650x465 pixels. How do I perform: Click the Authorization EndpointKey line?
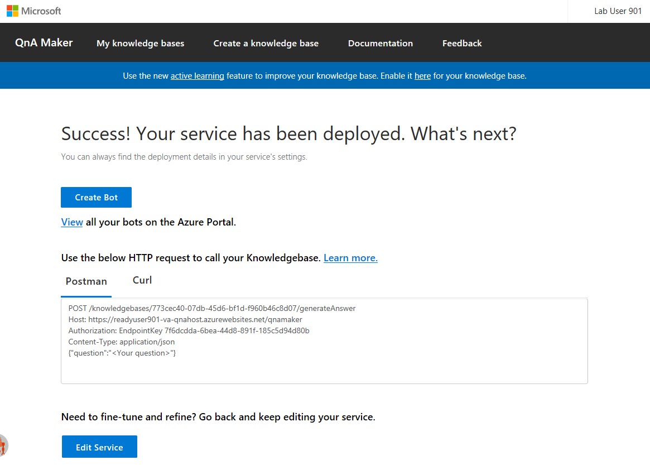[189, 330]
